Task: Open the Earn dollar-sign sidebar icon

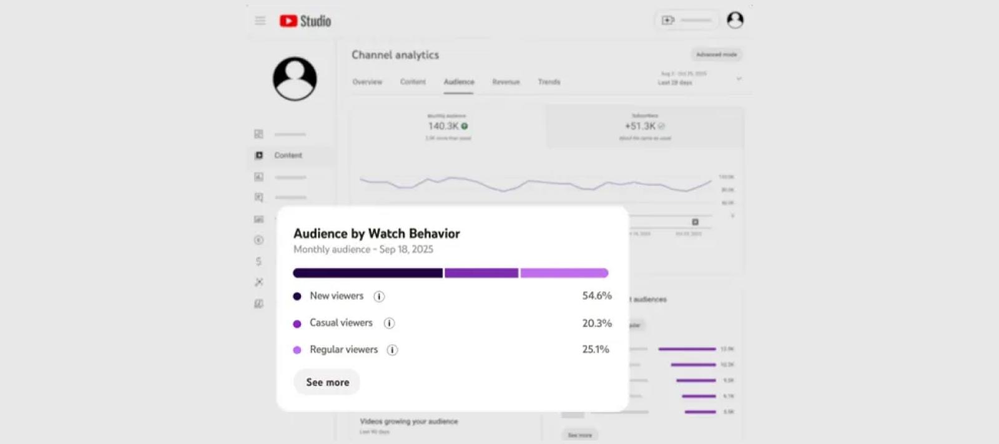Action: 258,261
